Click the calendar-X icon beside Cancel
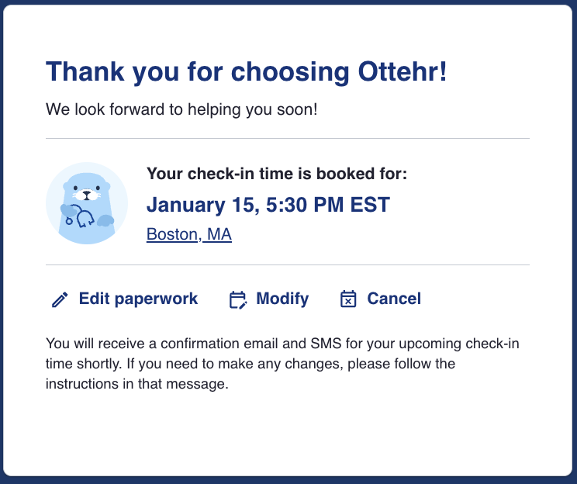Image resolution: width=577 pixels, height=484 pixels. point(349,299)
